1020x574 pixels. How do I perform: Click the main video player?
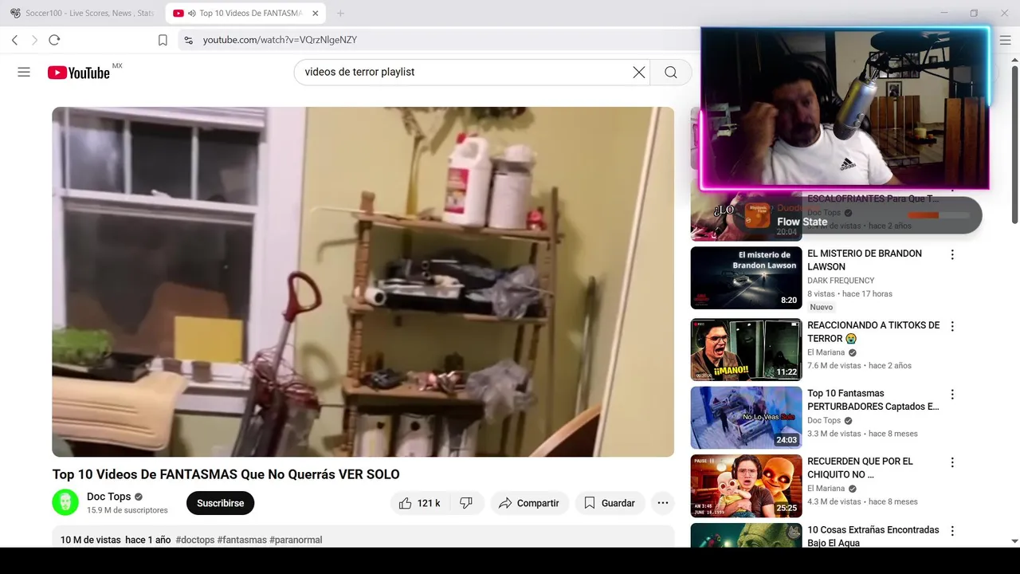coord(363,281)
